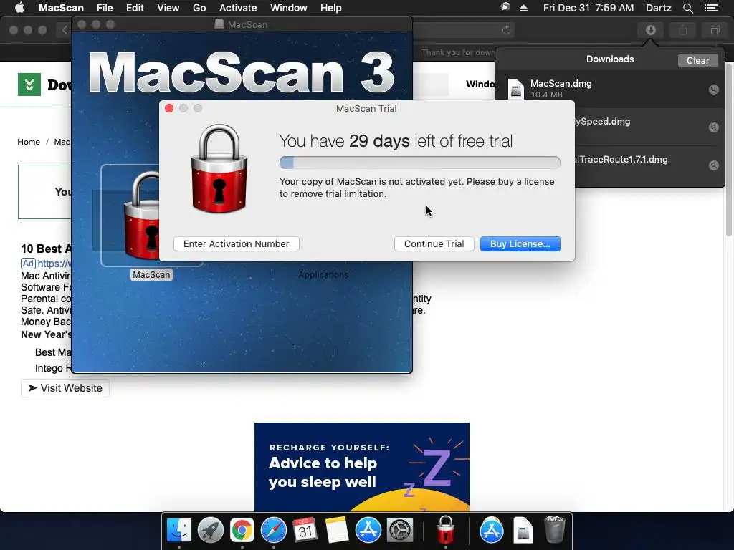Click the MacScan.dmg file icon
This screenshot has width=734, height=550.
coord(516,89)
